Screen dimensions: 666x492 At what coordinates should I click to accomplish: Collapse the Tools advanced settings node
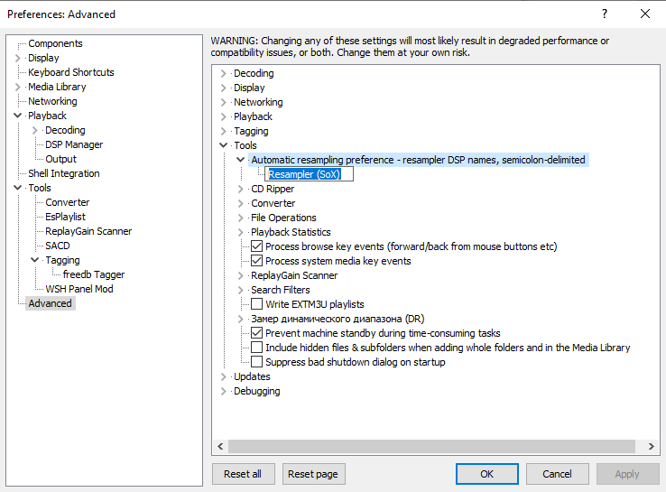[223, 145]
